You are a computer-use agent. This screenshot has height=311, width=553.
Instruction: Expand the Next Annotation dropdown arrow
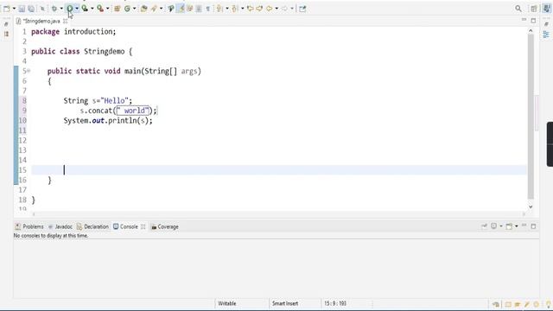pos(226,9)
